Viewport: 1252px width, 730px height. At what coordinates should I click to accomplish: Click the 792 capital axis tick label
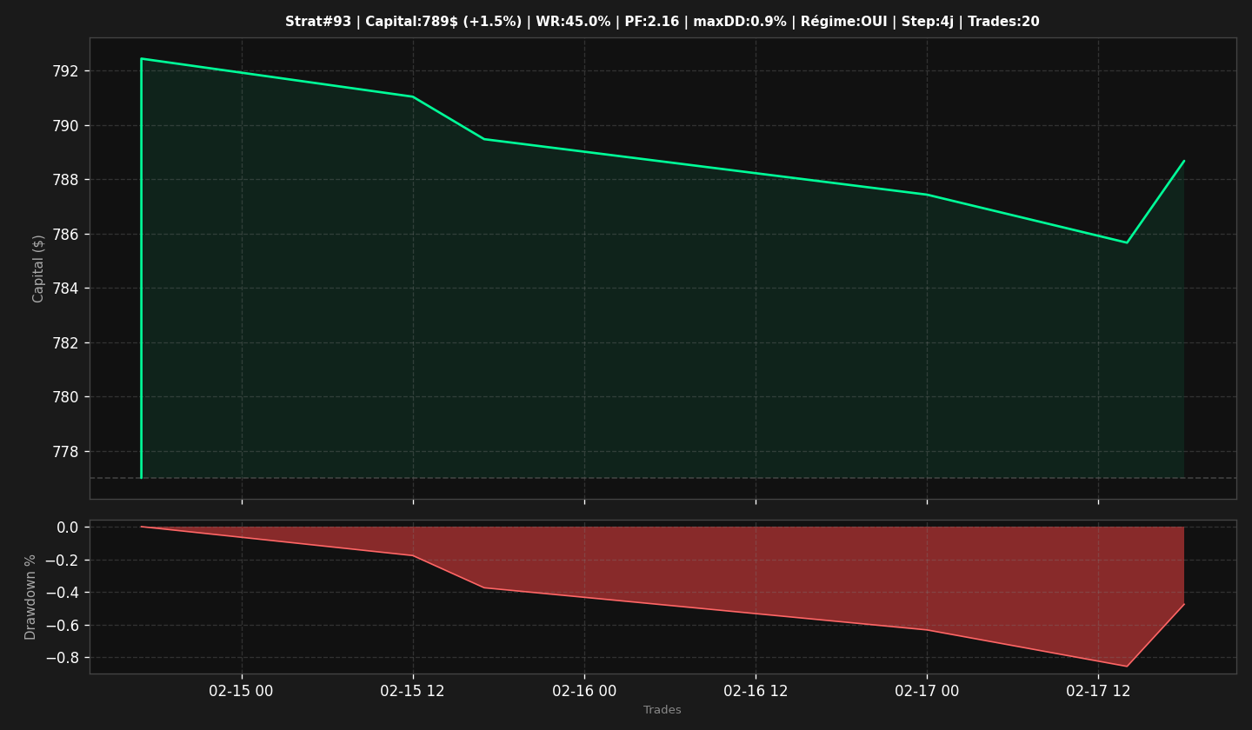click(x=64, y=71)
